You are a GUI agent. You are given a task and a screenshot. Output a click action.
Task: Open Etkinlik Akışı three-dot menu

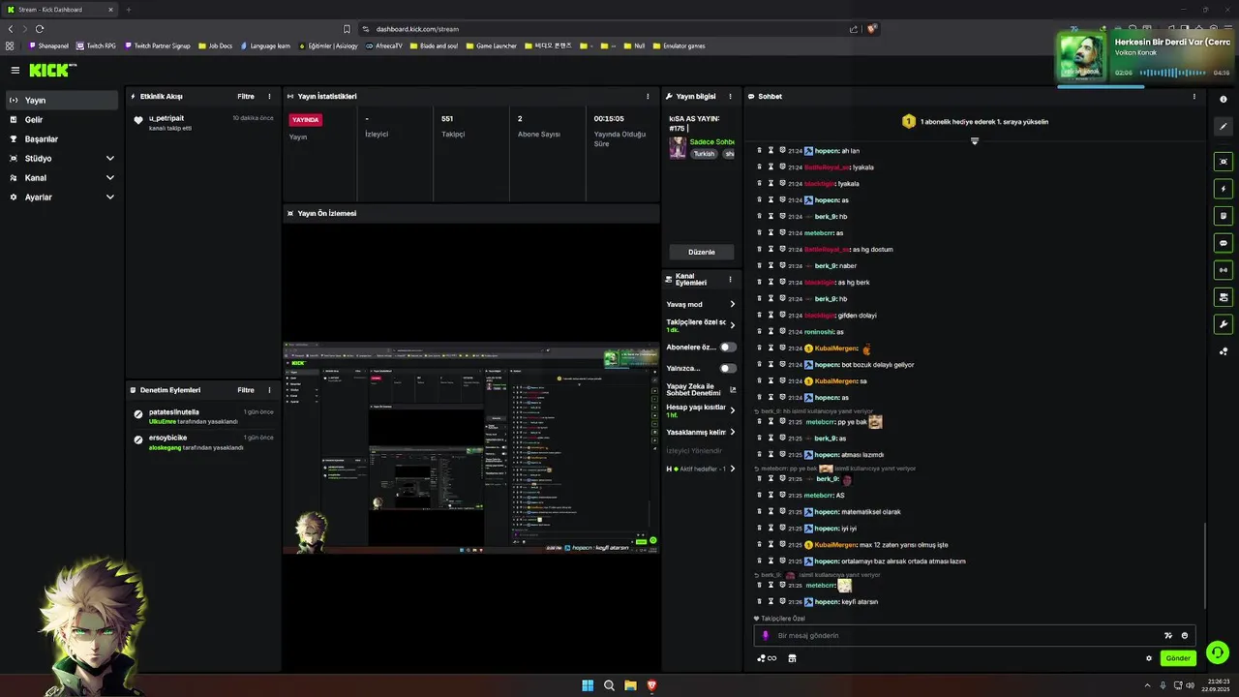pos(269,97)
